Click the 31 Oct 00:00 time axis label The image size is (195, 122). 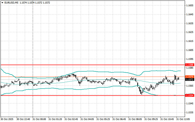(39, 119)
